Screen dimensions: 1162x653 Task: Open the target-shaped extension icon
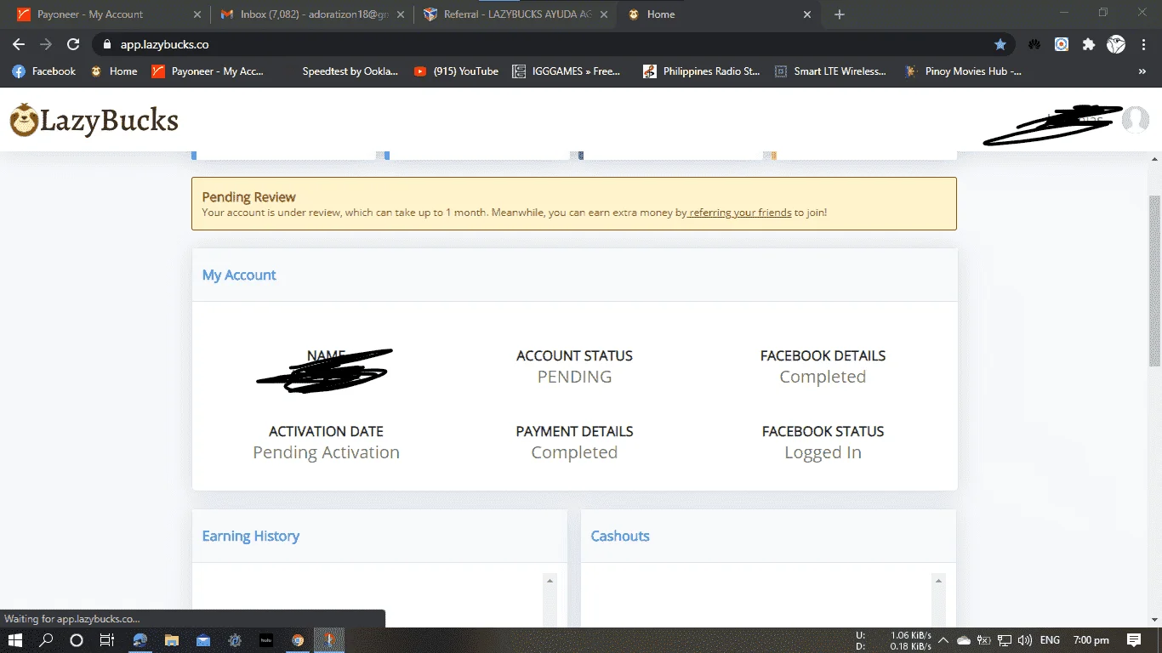pyautogui.click(x=1062, y=44)
